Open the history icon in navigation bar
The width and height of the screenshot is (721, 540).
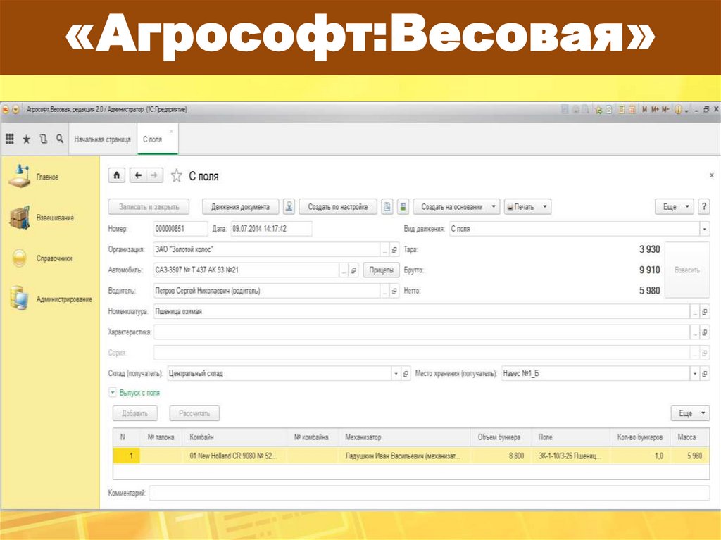[43, 139]
